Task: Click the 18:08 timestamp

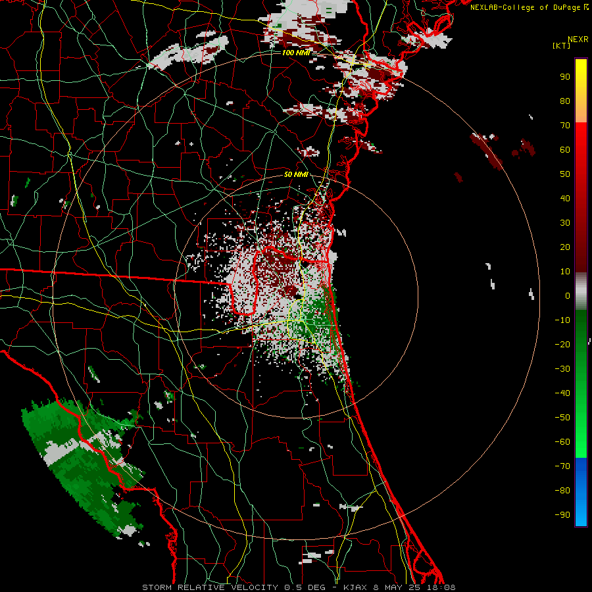Action: click(x=441, y=587)
